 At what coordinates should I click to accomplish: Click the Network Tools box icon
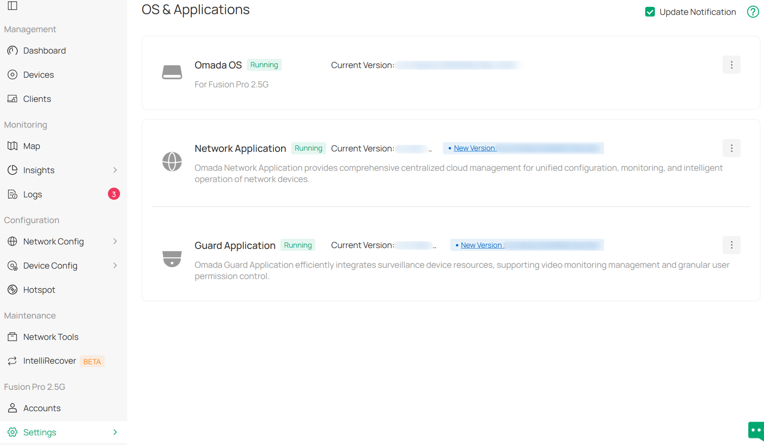tap(12, 337)
